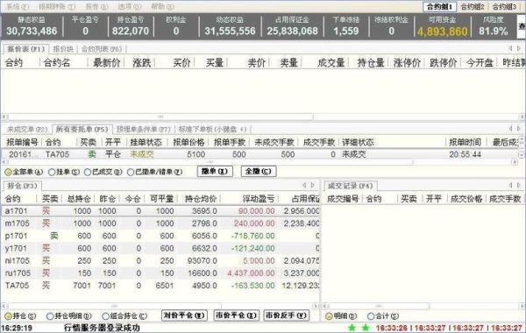Open the 系统 menu
This screenshot has height=333, width=526.
pyautogui.click(x=18, y=6)
